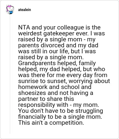This screenshot has width=119, height=139.
Task: Click the closing sentence "This ain't a competition."
Action: (x=51, y=123)
